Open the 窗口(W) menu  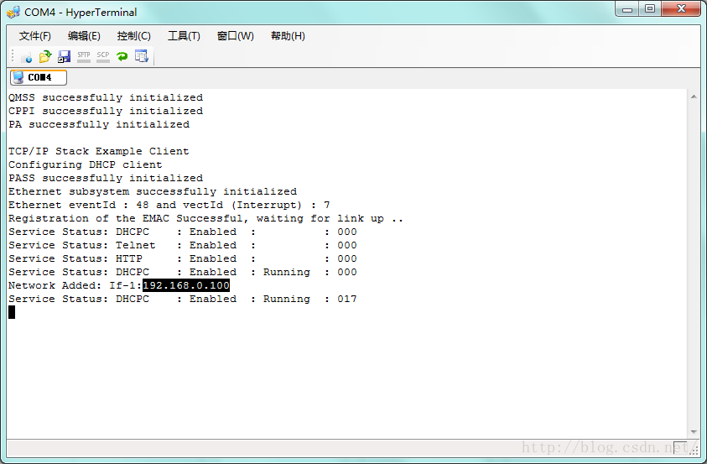(236, 36)
